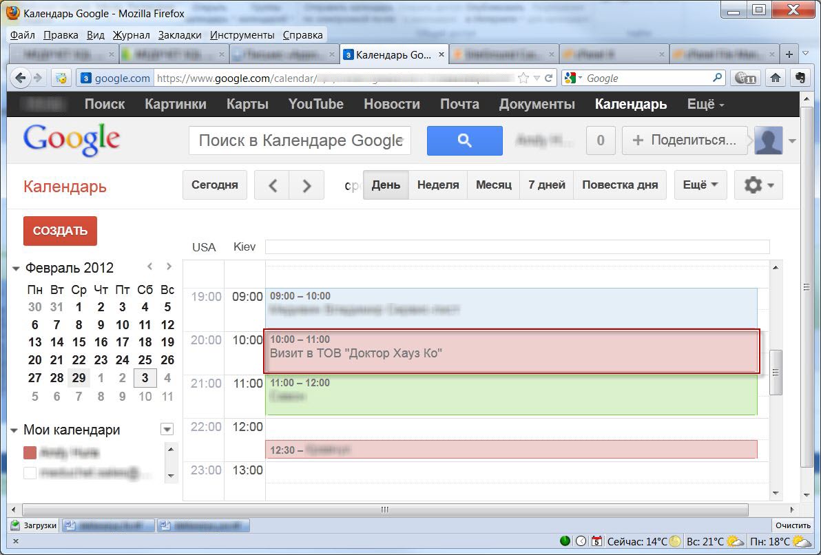Open the Файл menu

(23, 35)
